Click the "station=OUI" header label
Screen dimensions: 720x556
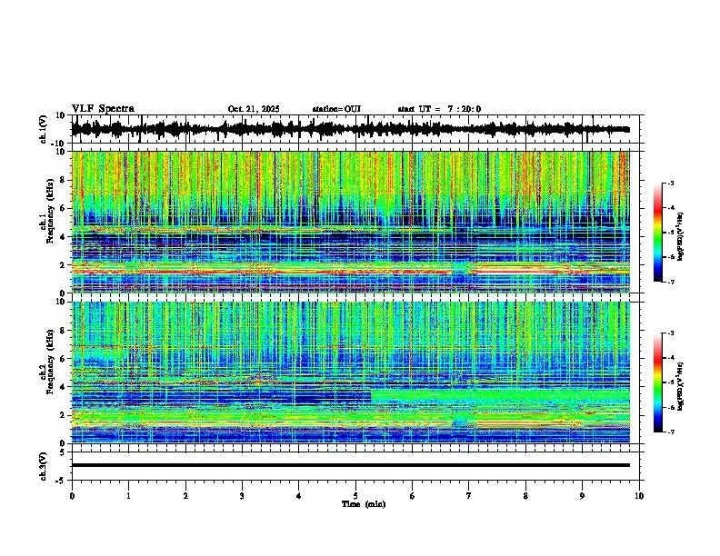coord(336,109)
